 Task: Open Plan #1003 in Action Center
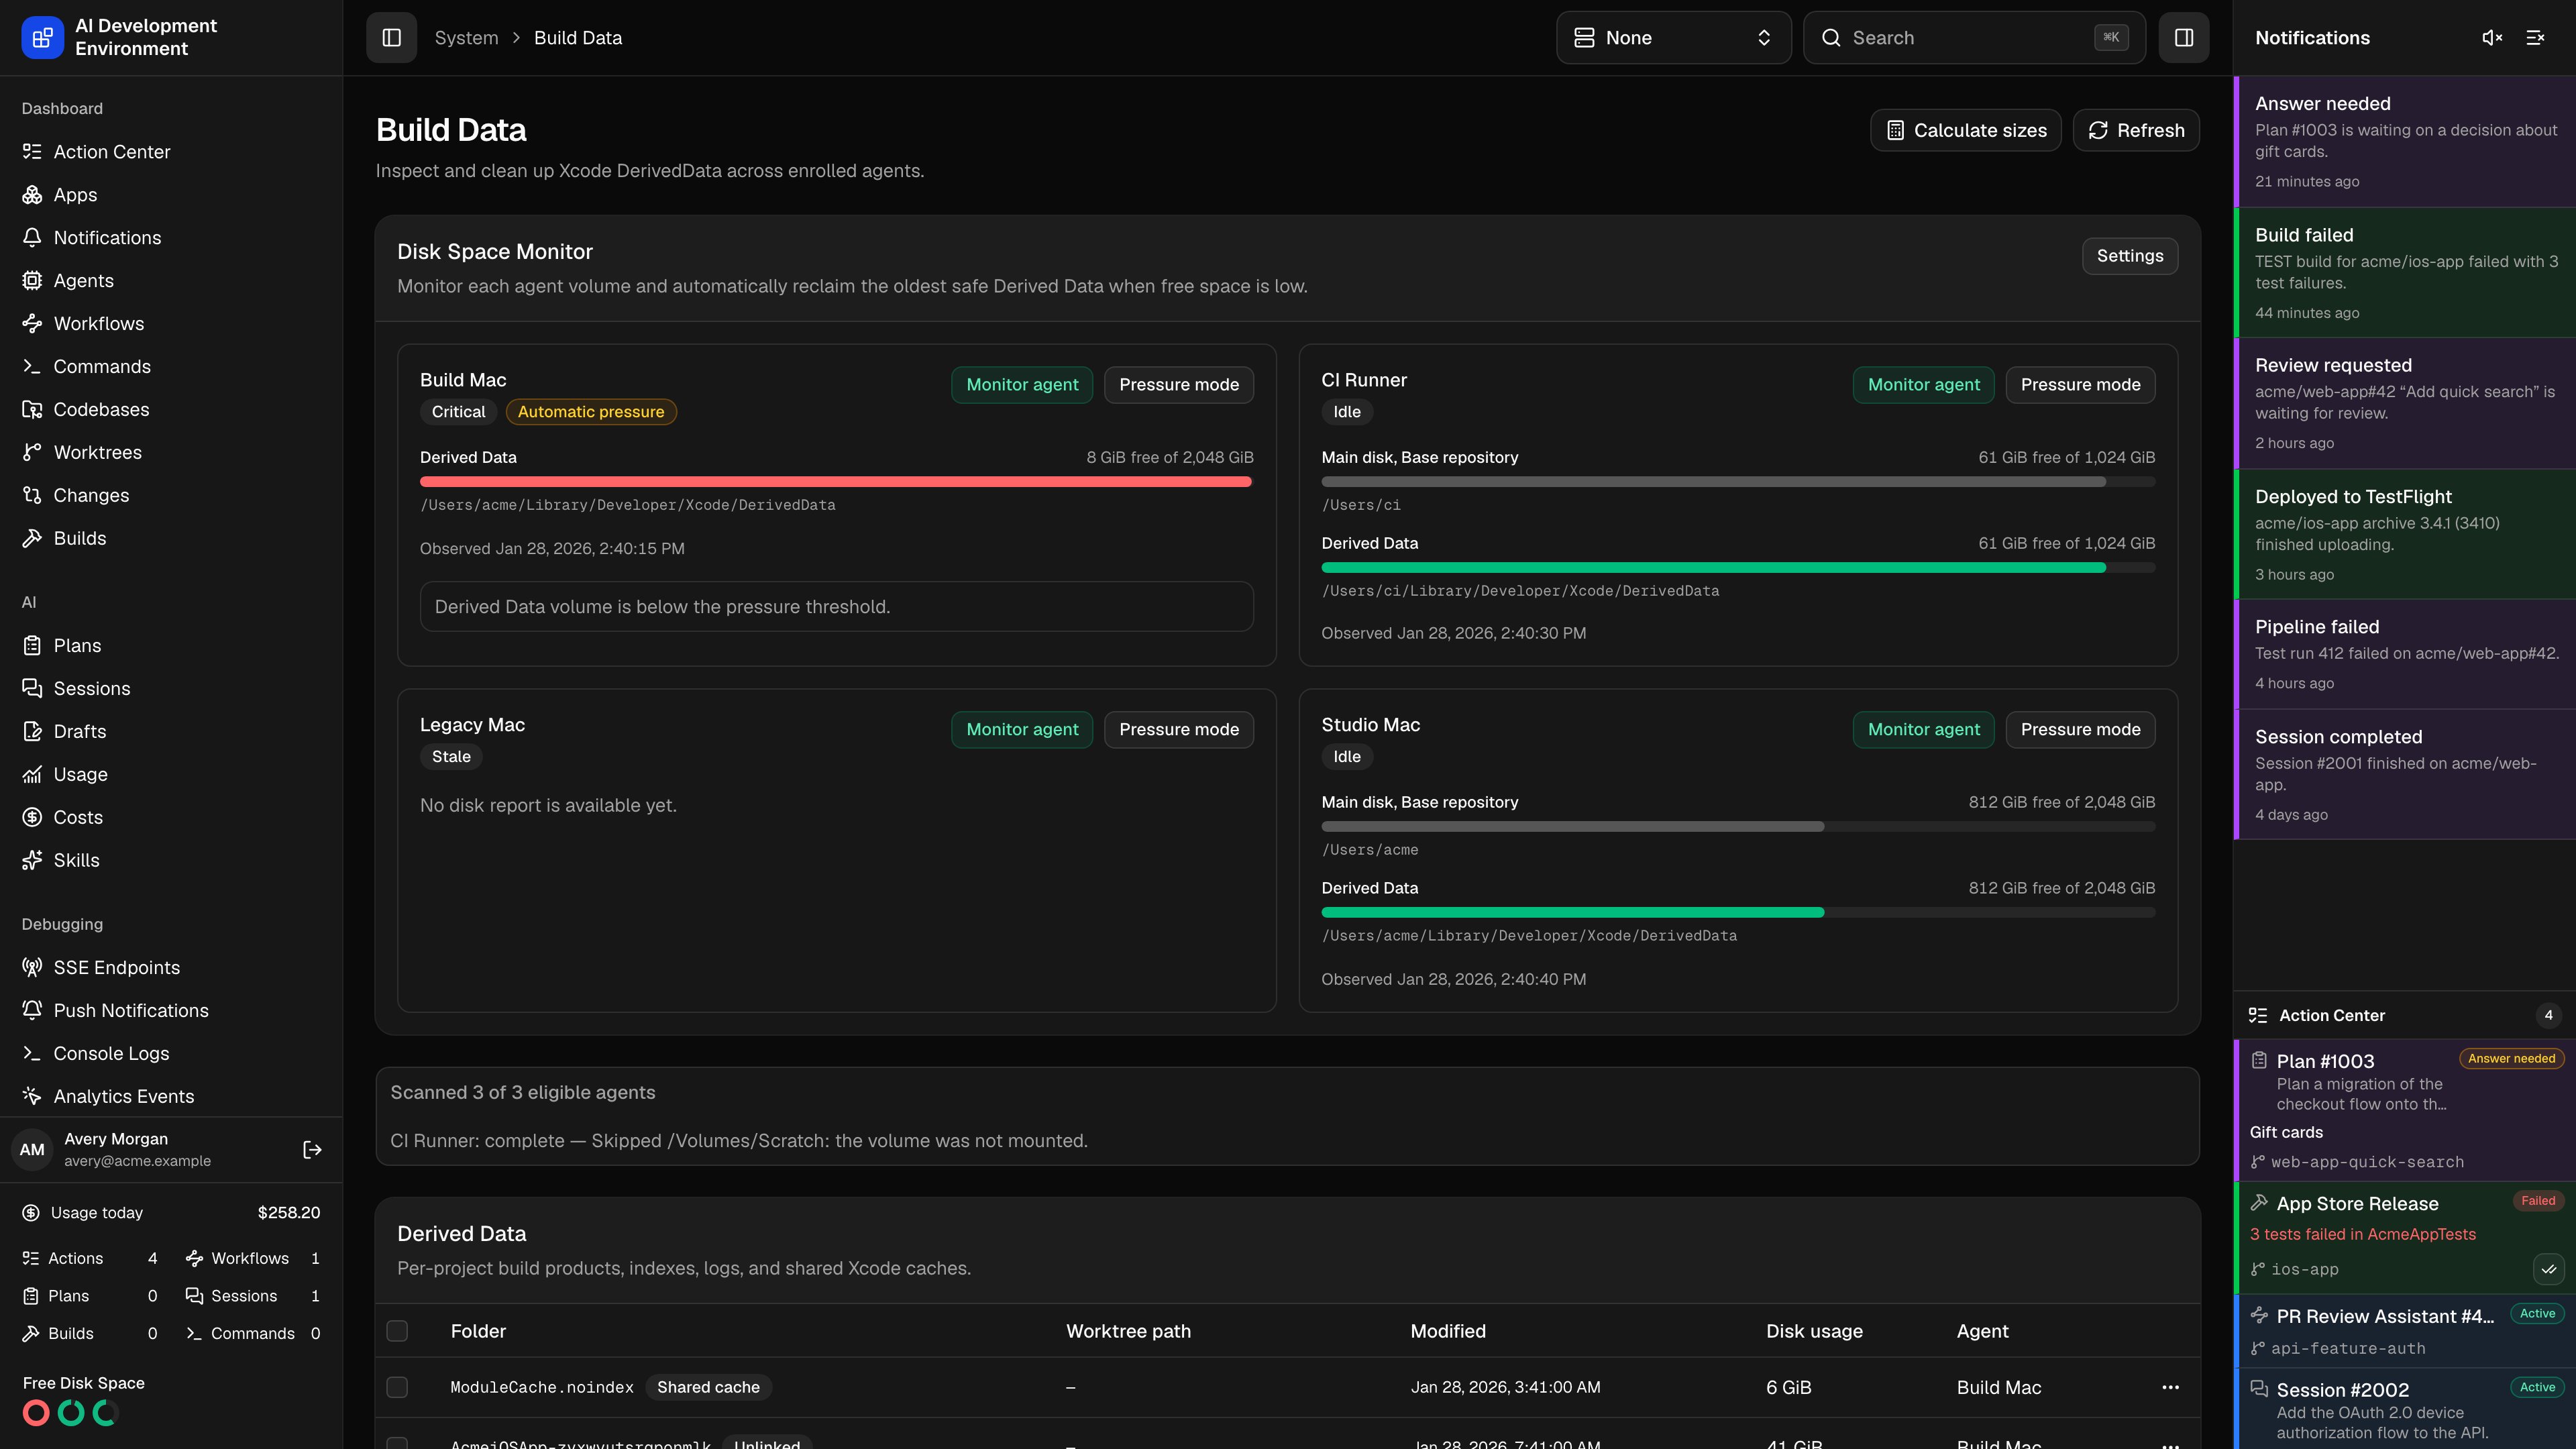click(x=2404, y=1110)
